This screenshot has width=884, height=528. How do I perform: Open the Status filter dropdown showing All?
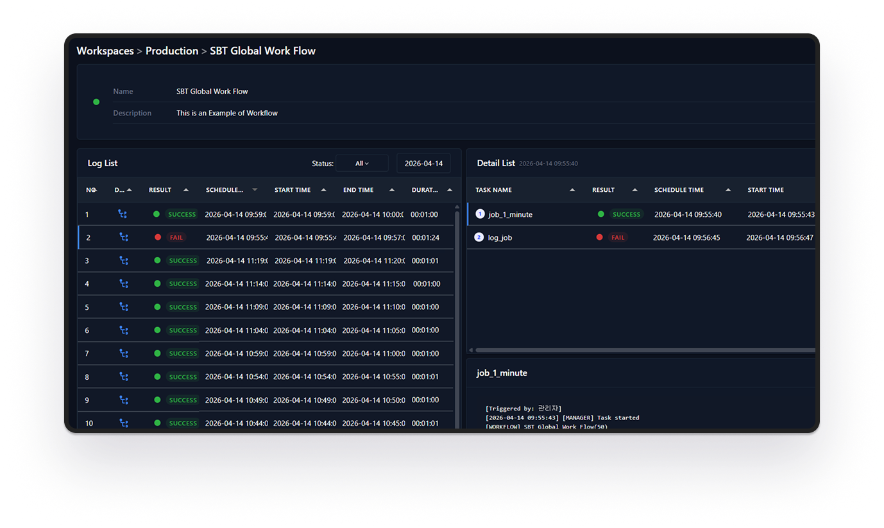362,164
